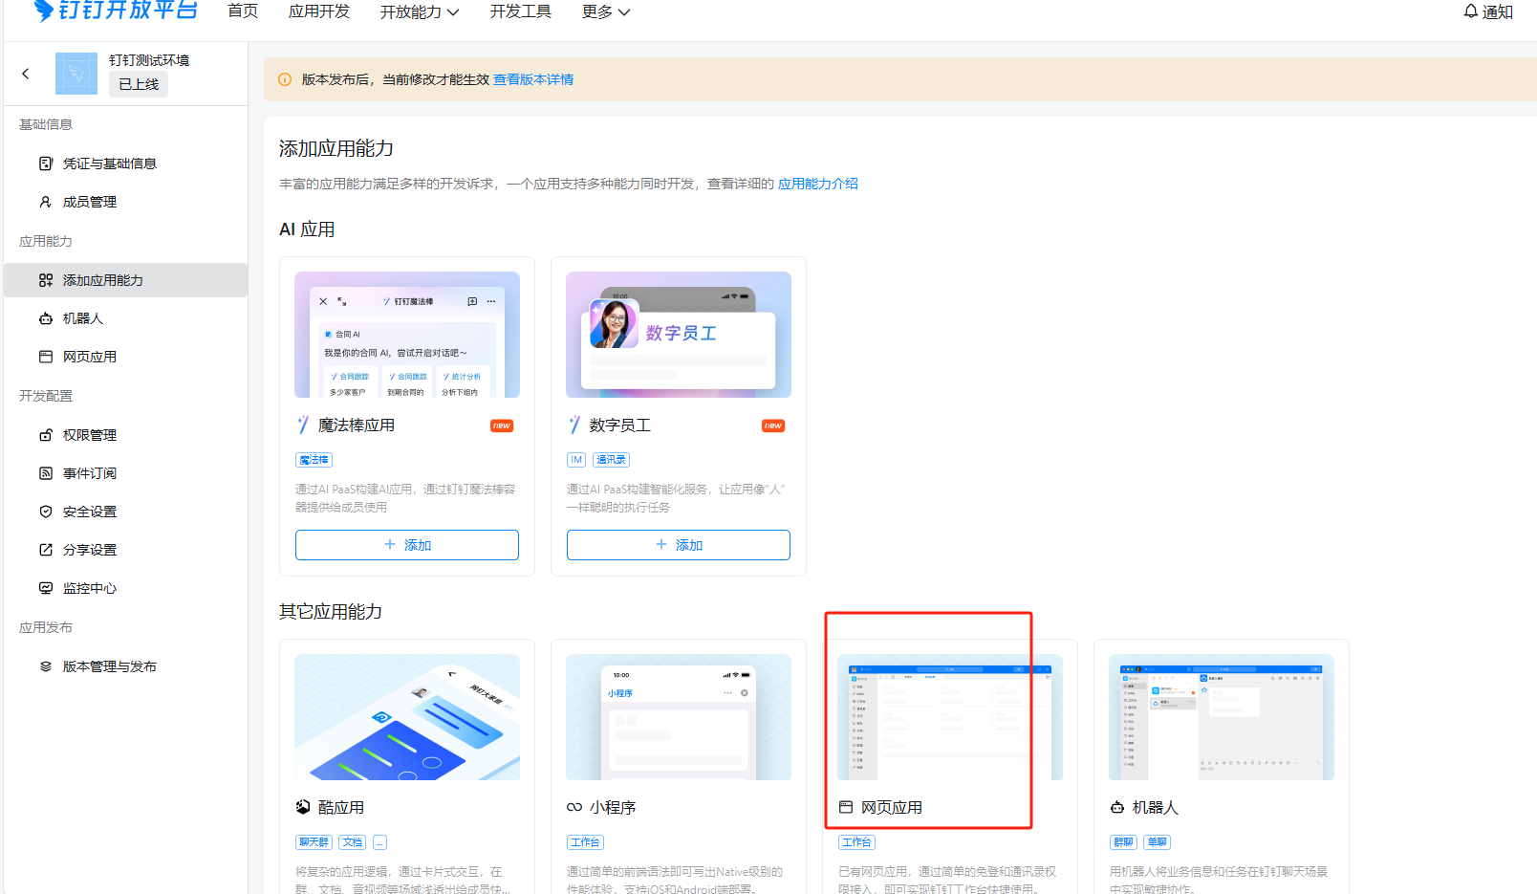This screenshot has height=894, width=1537.
Task: Click the orange info icon in banner
Action: coord(285,79)
